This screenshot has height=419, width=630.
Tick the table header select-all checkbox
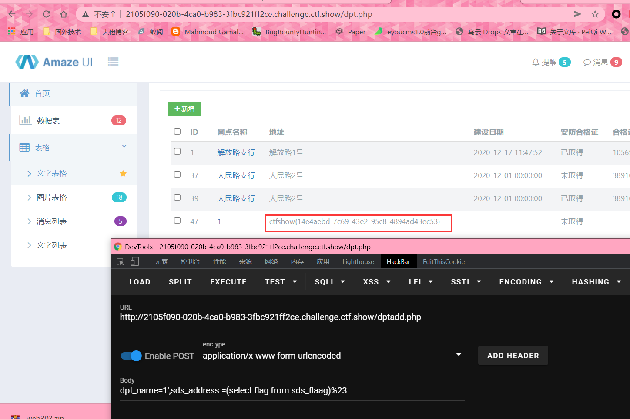point(177,131)
